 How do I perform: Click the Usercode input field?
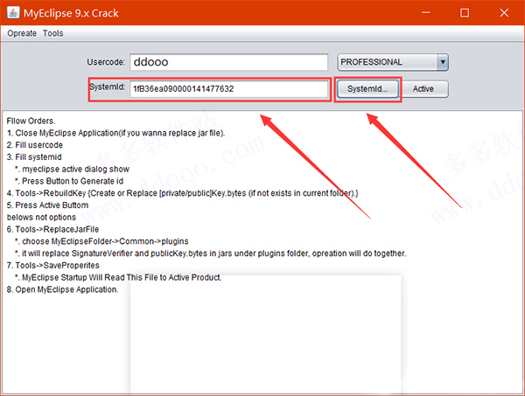point(228,62)
